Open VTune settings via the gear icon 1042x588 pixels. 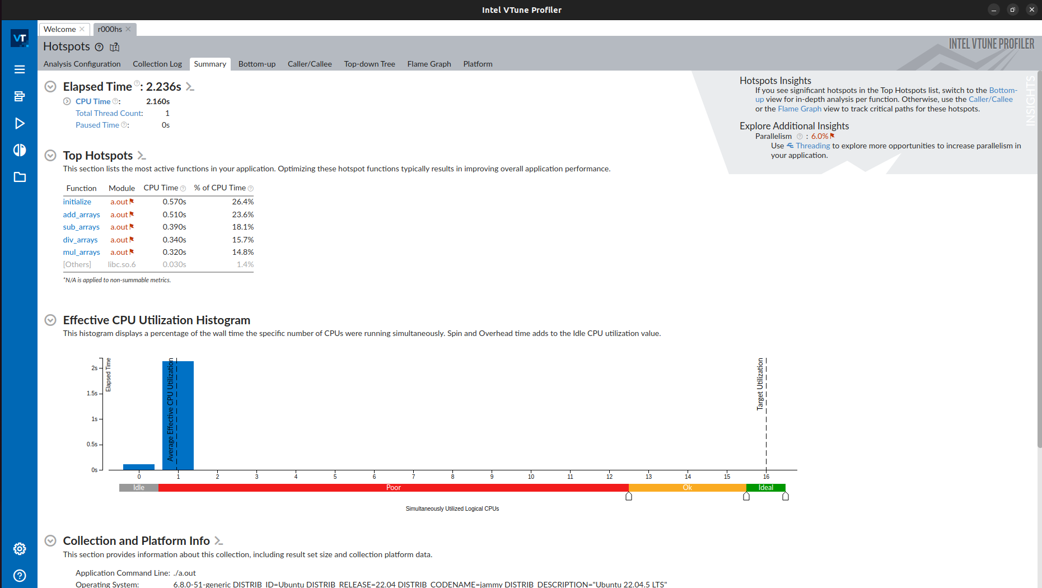click(20, 549)
